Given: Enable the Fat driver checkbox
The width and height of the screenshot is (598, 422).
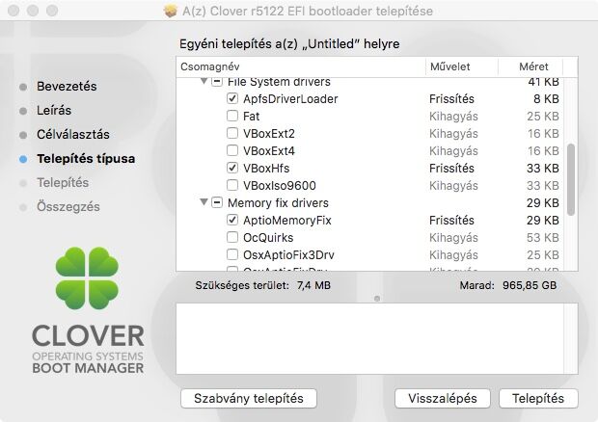Looking at the screenshot, I should [x=232, y=116].
